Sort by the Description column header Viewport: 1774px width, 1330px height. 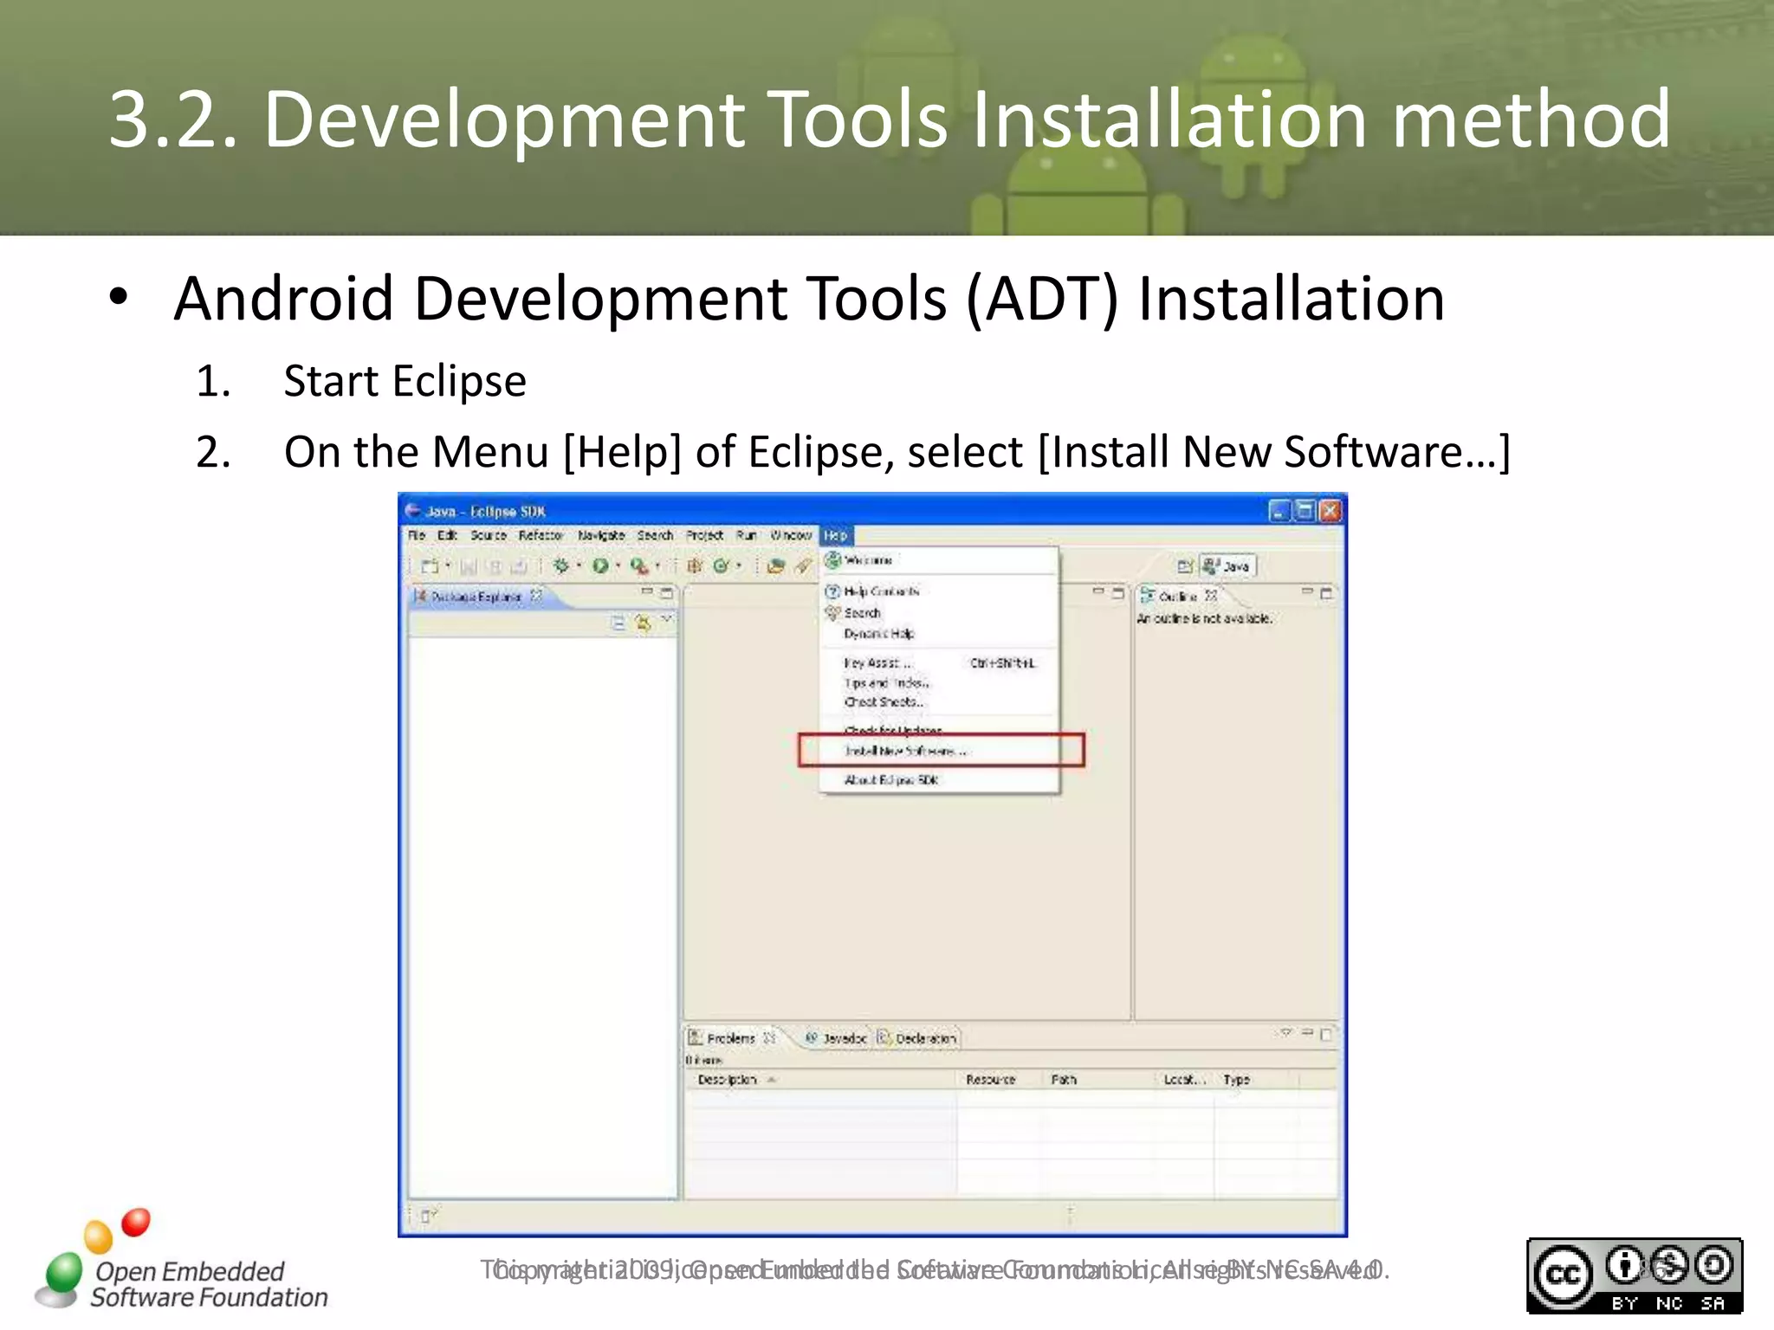(x=821, y=1080)
